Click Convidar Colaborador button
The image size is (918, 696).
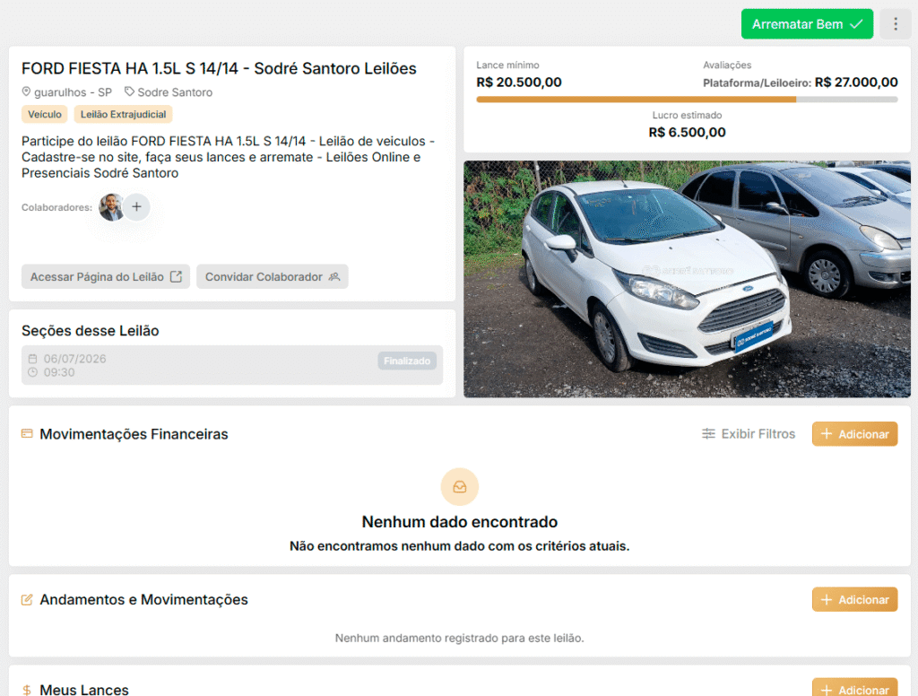pos(273,276)
